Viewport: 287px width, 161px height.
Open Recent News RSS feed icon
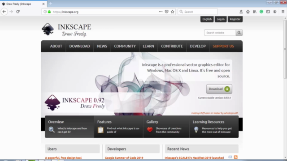coord(236,157)
